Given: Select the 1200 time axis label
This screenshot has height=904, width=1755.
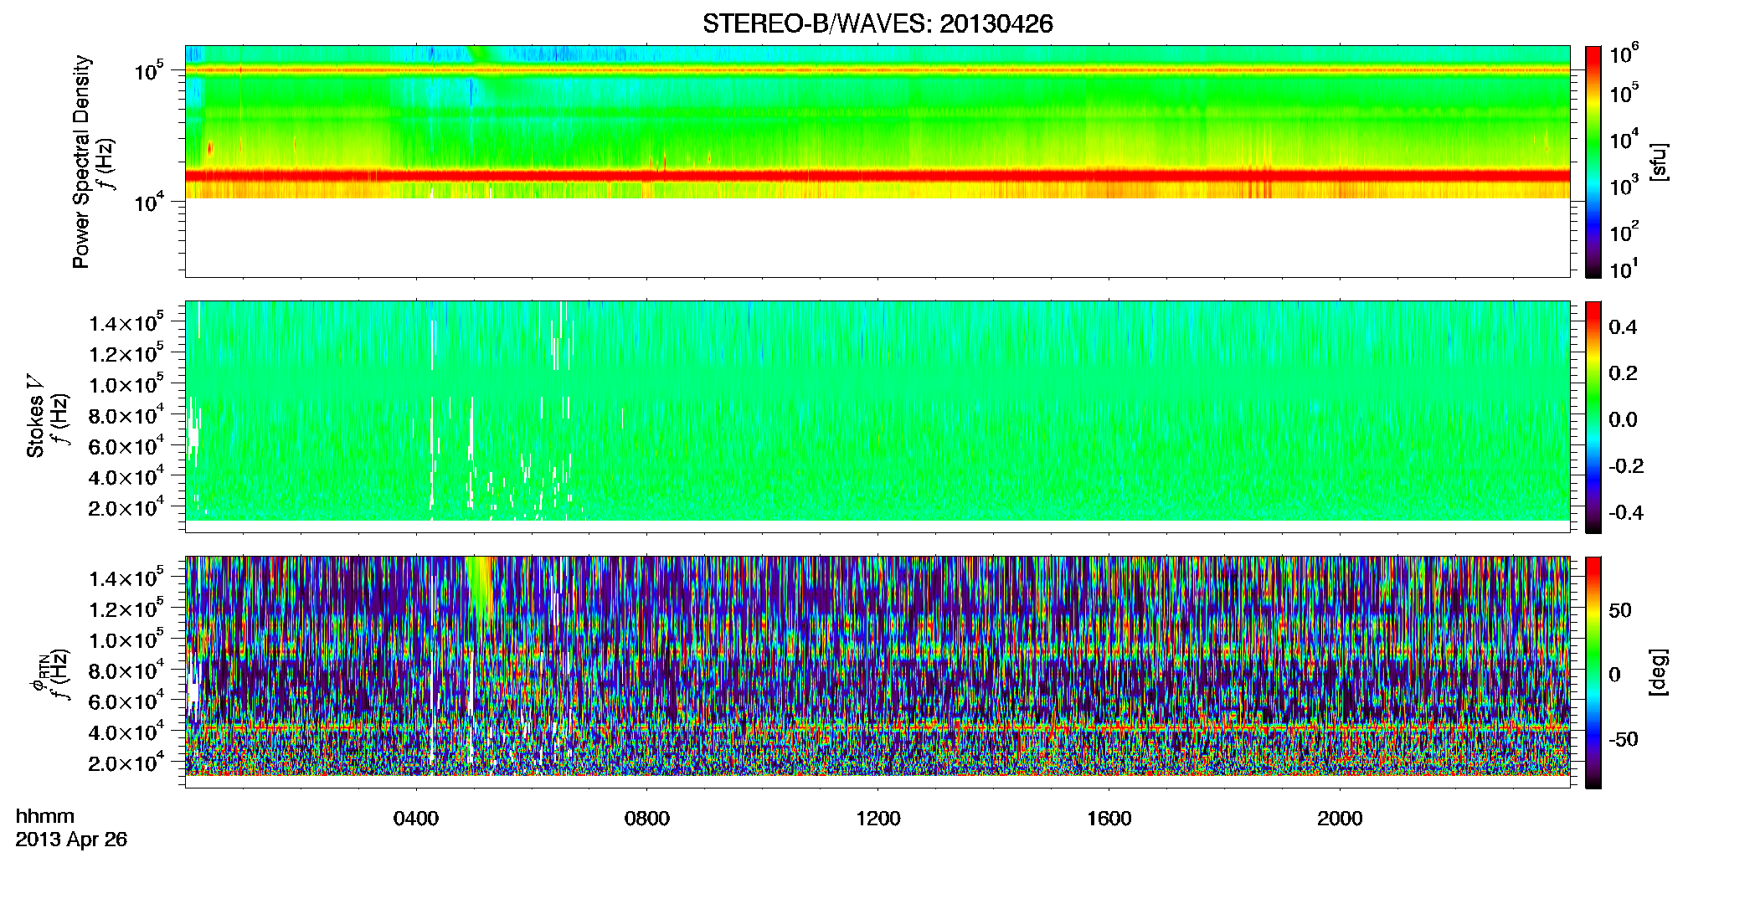Looking at the screenshot, I should click(x=878, y=818).
